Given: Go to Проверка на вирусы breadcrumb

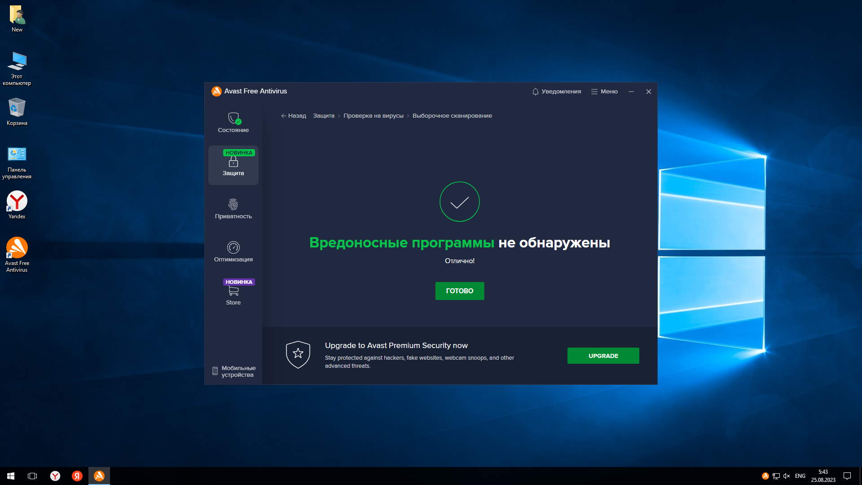Looking at the screenshot, I should tap(373, 116).
